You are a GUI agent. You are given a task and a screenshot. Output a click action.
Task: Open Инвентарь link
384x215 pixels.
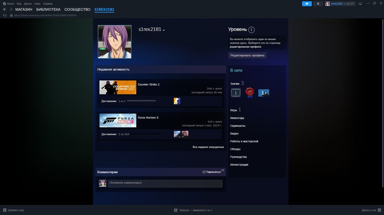point(237,118)
